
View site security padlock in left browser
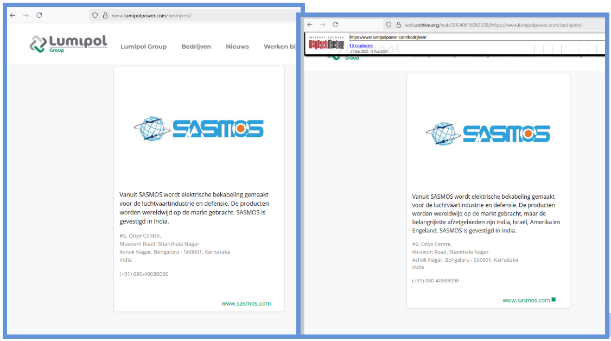[105, 16]
